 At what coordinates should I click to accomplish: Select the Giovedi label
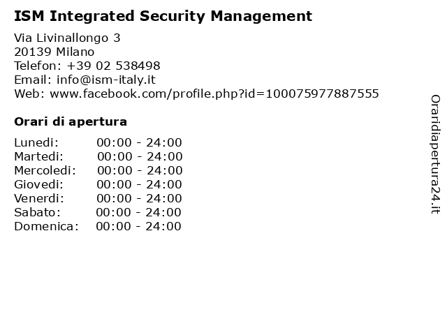tap(39, 184)
